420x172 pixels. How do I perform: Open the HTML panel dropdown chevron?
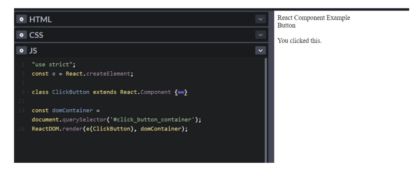[x=260, y=19]
